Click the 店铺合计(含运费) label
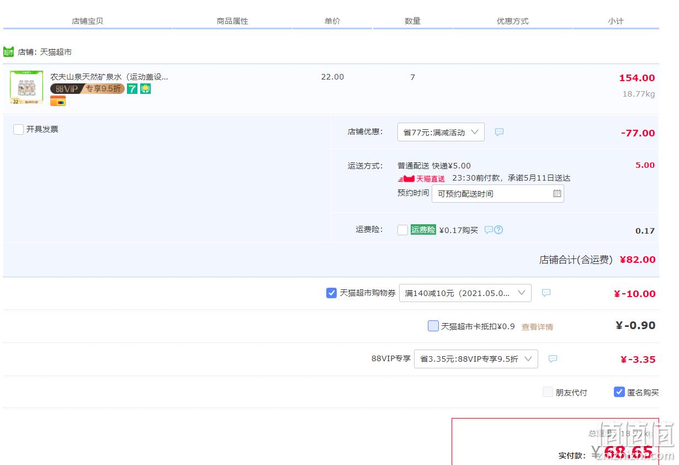Screen dimensions: 679x465 pyautogui.click(x=576, y=260)
